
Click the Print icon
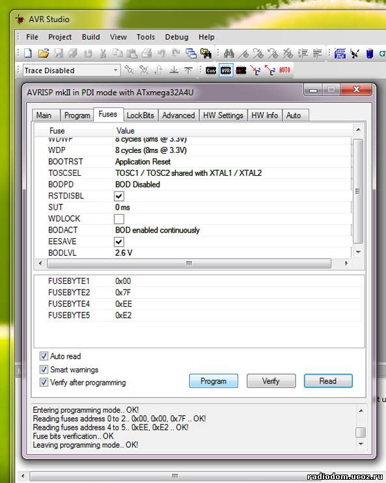(146, 53)
